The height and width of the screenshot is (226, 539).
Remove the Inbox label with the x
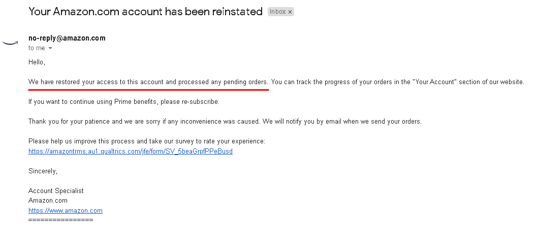pos(290,12)
